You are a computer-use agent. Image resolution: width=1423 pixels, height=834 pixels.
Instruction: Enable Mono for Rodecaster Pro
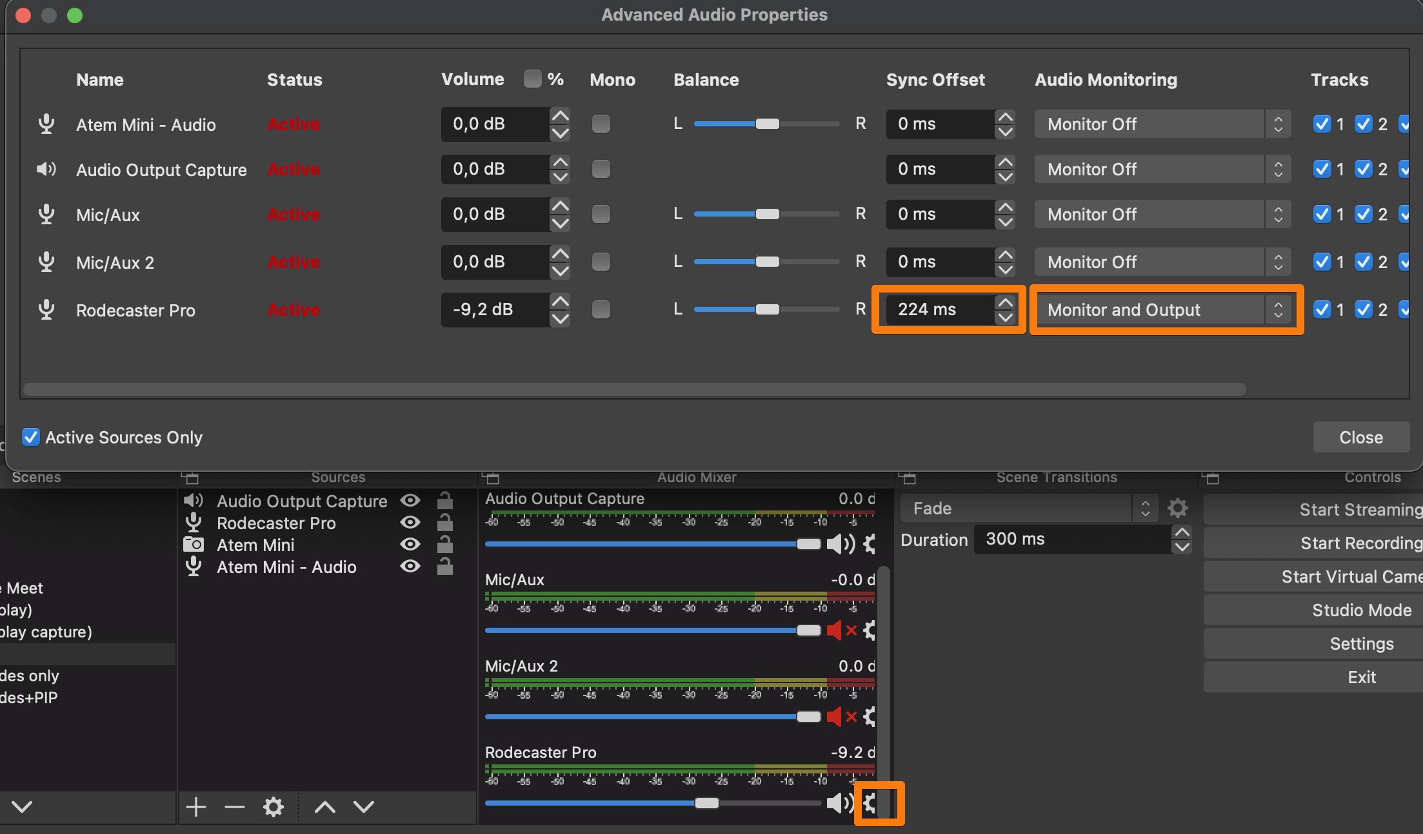[601, 309]
